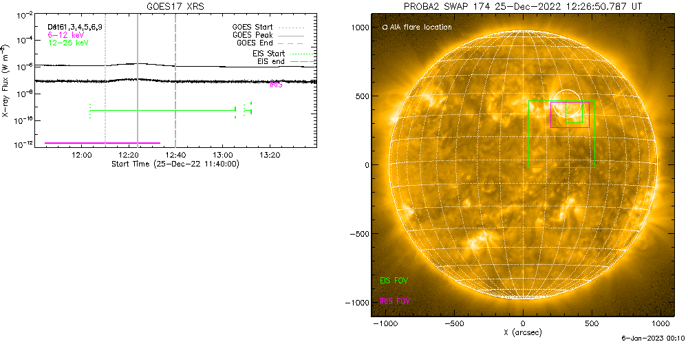Click the "500" x-axis tick label on solar image
The height and width of the screenshot is (344, 688).
[x=592, y=324]
